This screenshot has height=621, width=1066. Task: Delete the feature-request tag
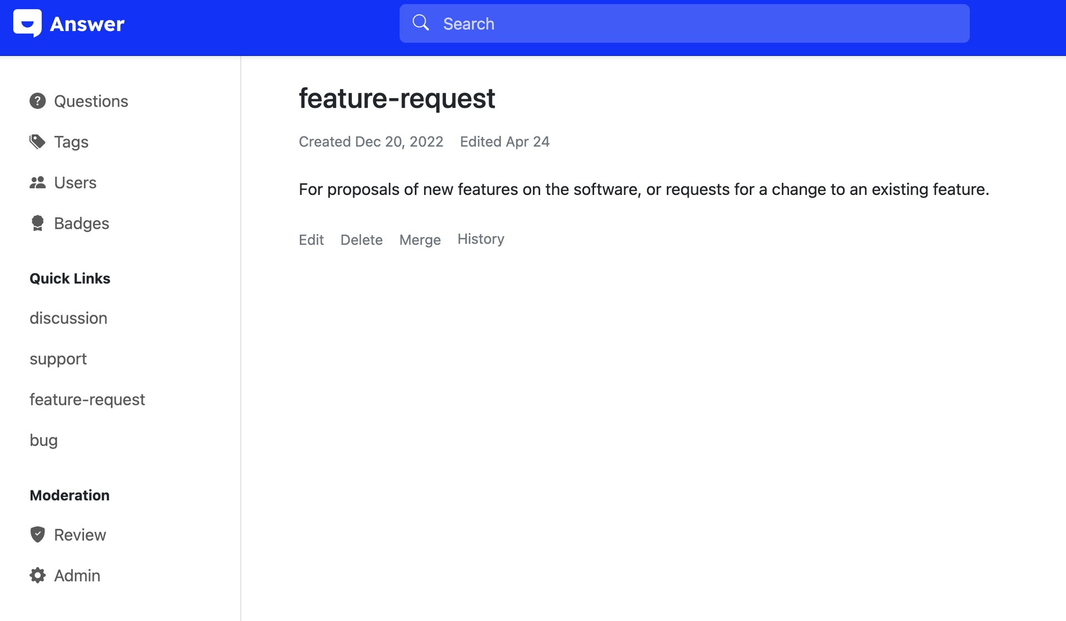tap(361, 239)
